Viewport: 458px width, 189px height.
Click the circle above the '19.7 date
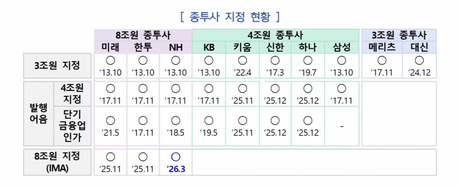[x=308, y=60]
